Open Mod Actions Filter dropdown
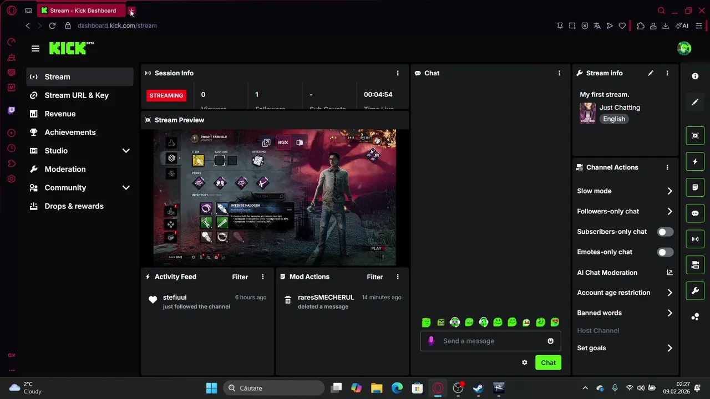Viewport: 710px width, 399px height. point(374,277)
